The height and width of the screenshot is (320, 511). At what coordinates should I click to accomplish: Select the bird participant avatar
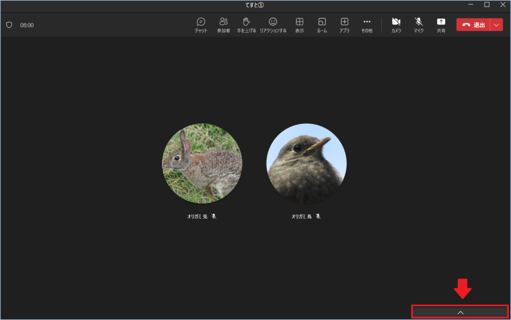306,163
